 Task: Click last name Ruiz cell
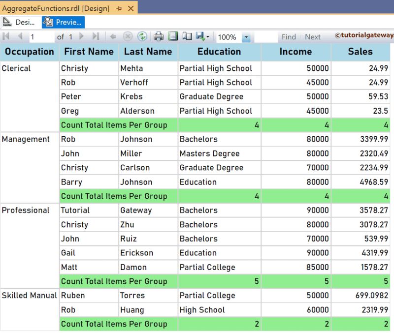point(148,239)
